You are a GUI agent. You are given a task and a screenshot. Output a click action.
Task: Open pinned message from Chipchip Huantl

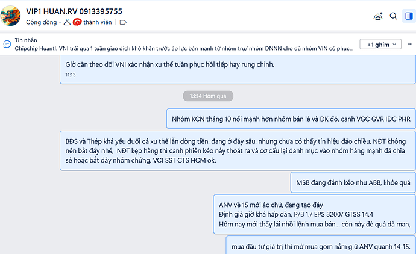click(184, 49)
